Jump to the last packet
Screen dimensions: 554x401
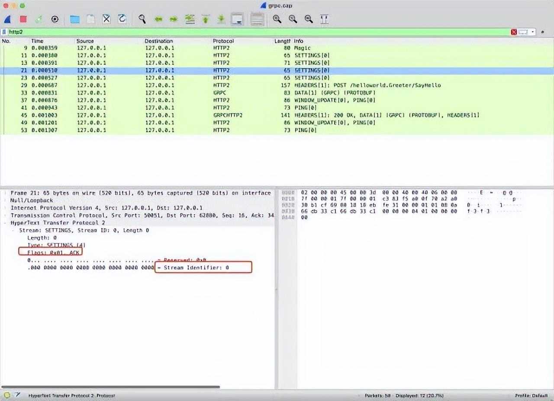pos(221,19)
